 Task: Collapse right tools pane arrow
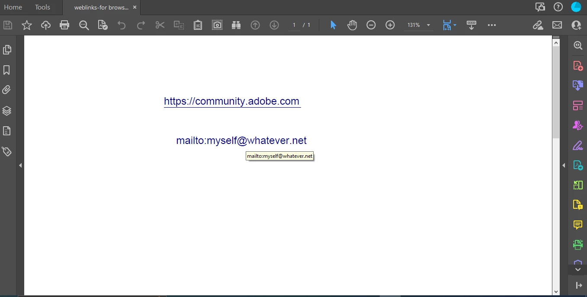[x=564, y=165]
